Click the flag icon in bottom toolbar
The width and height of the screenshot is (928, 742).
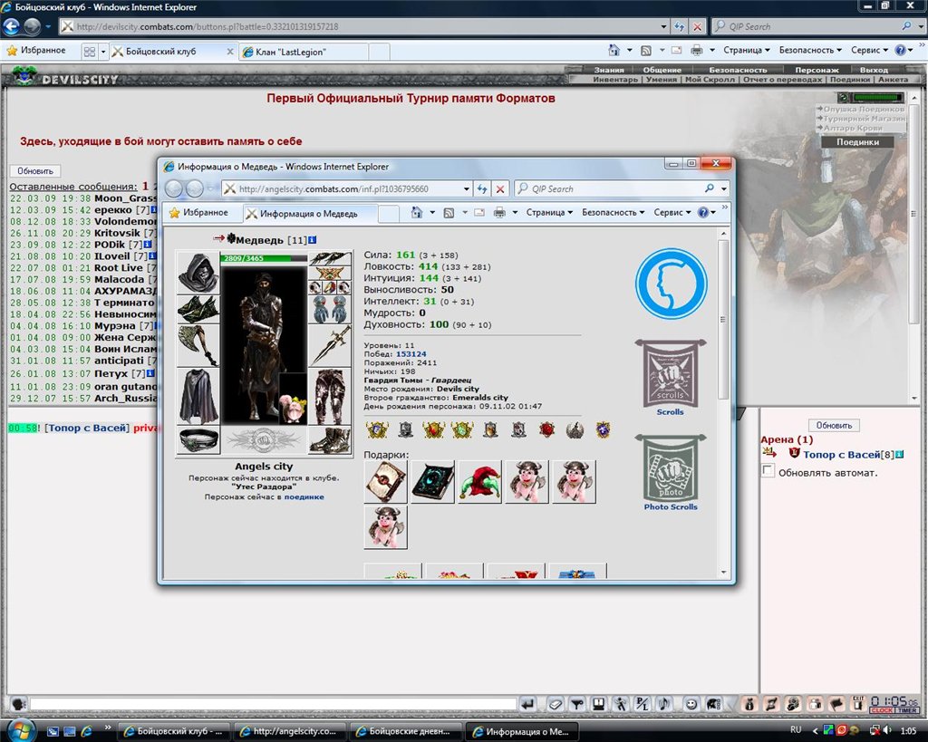[x=836, y=704]
